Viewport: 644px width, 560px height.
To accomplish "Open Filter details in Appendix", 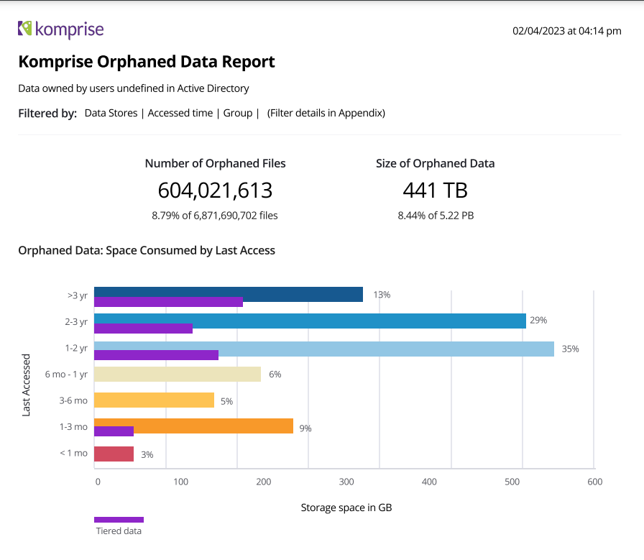I will (326, 113).
